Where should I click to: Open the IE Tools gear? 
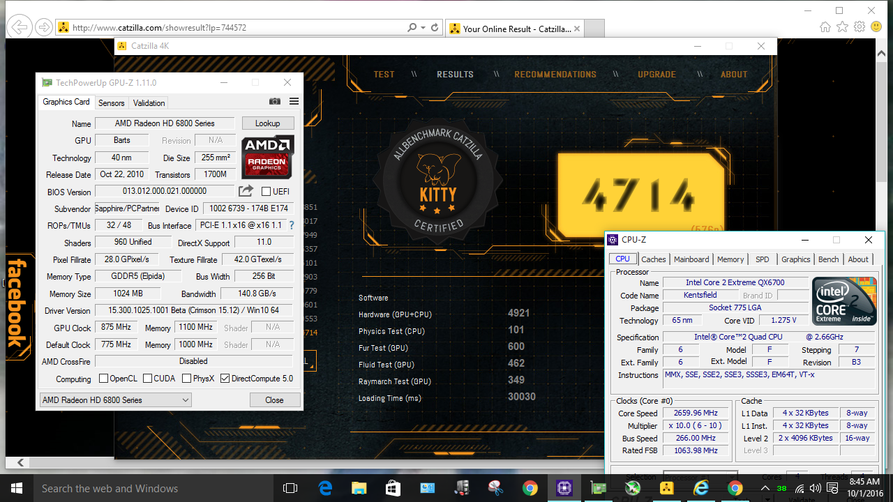859,27
